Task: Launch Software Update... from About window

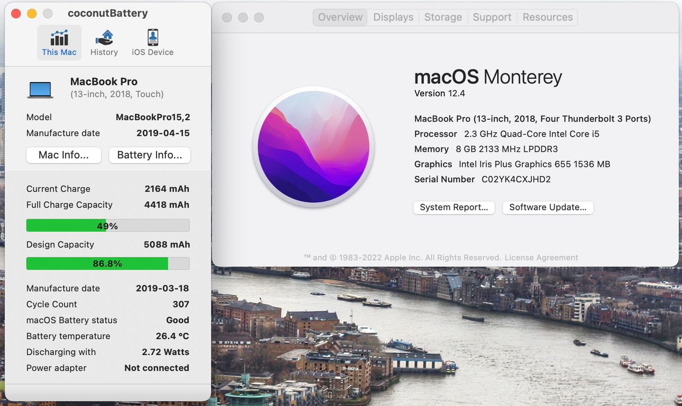Action: (x=547, y=207)
